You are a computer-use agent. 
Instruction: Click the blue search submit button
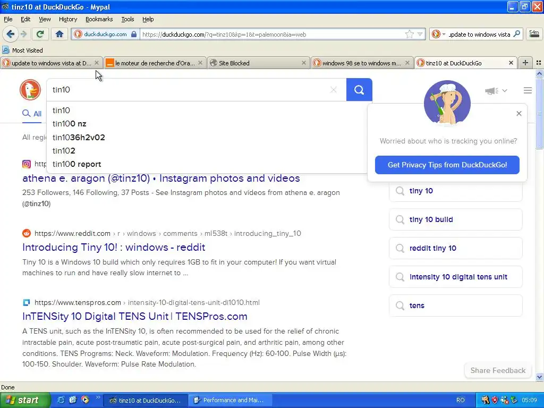pos(359,90)
